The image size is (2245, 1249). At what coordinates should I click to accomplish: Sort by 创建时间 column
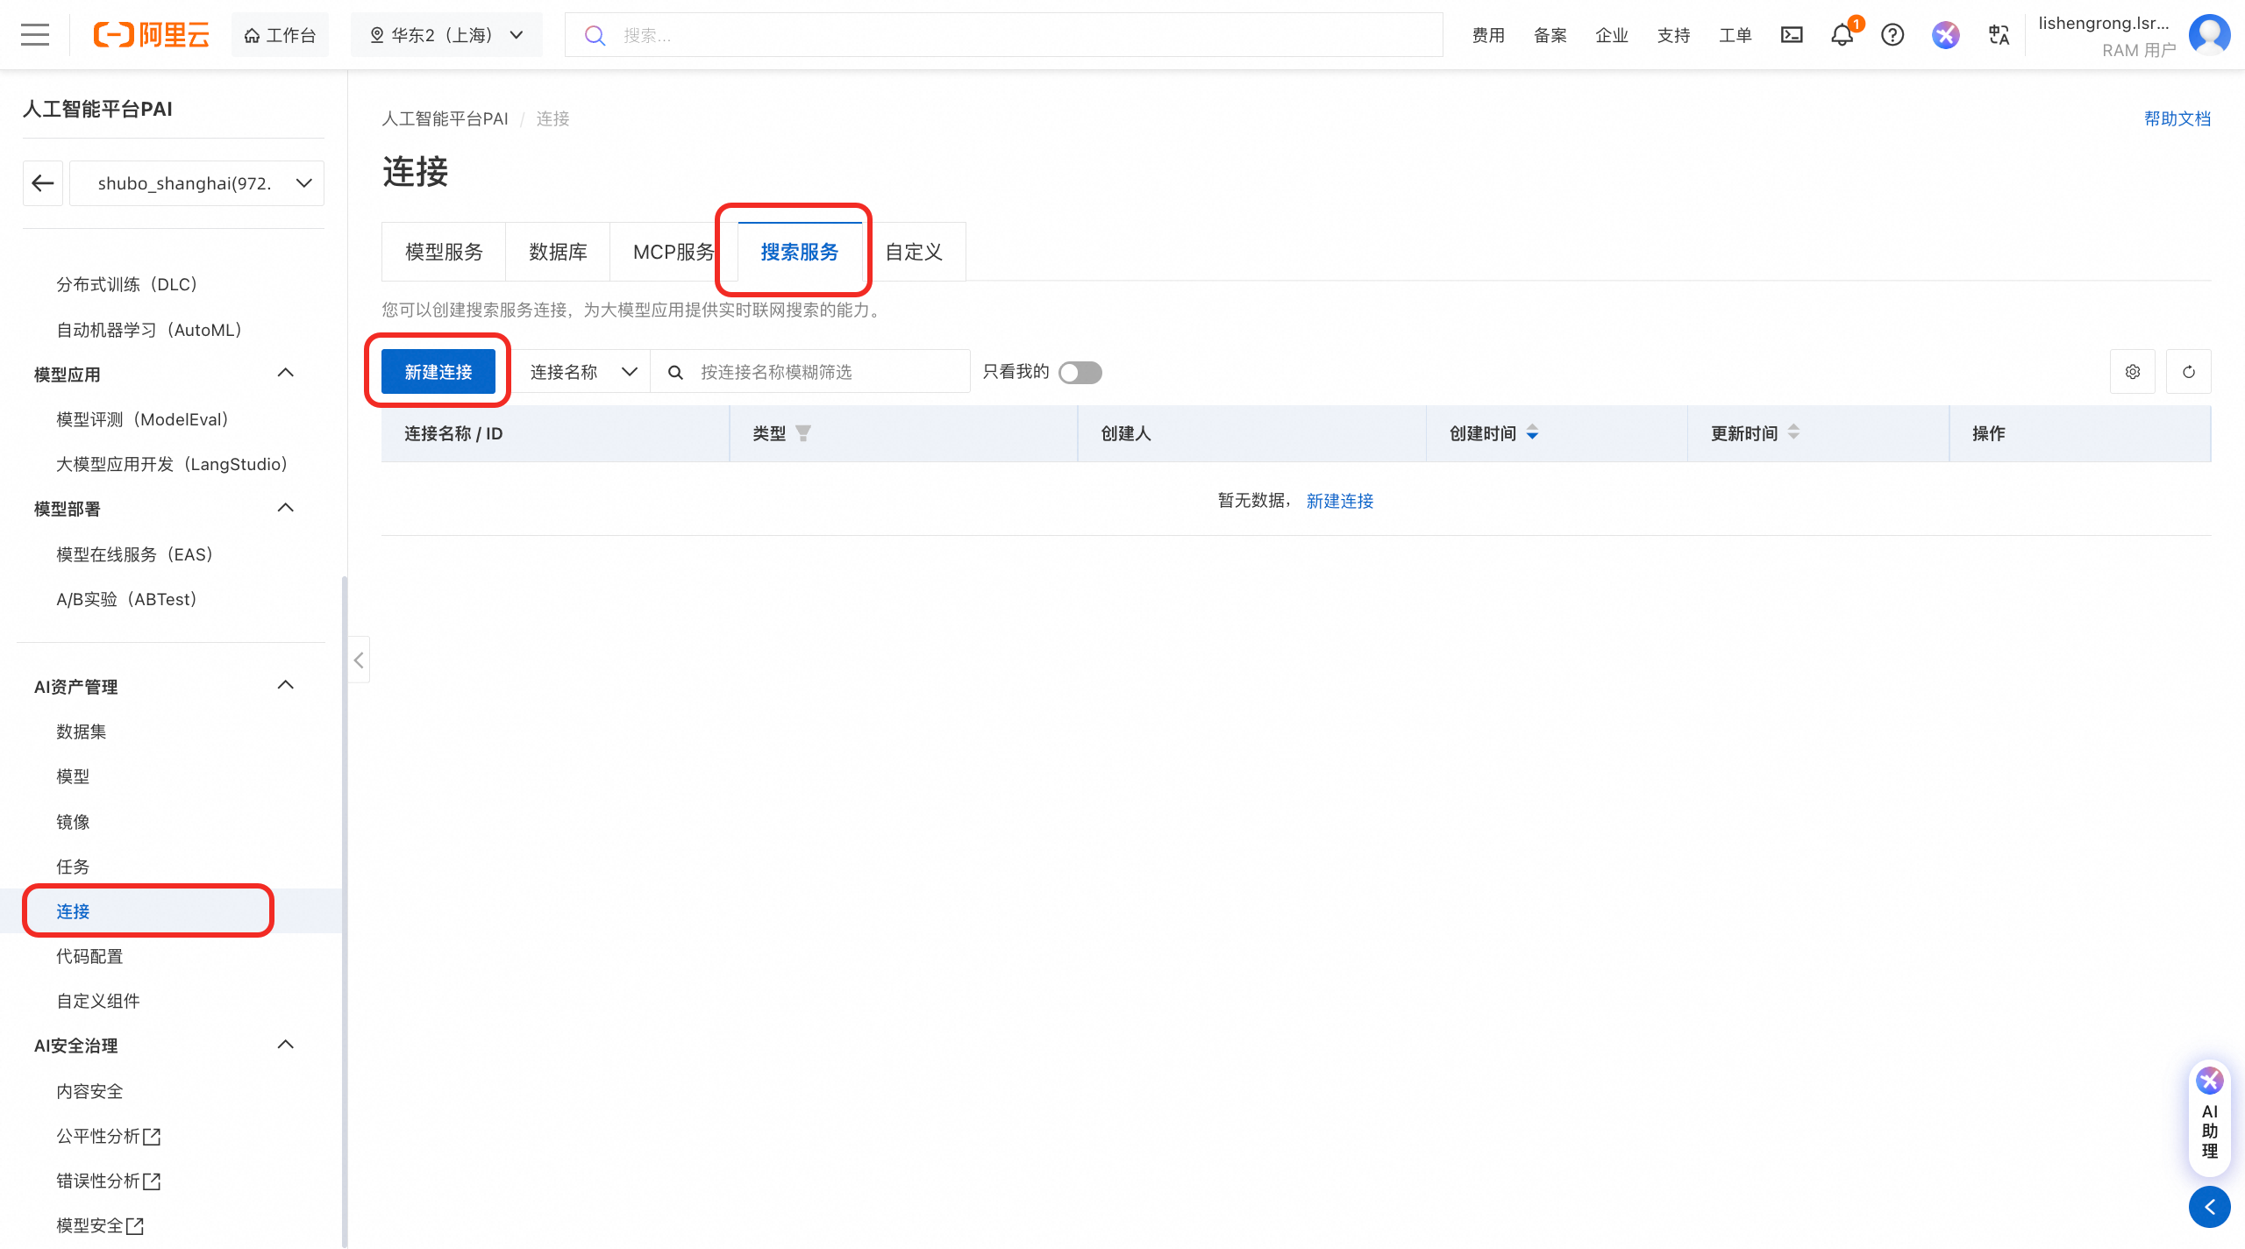1532,433
